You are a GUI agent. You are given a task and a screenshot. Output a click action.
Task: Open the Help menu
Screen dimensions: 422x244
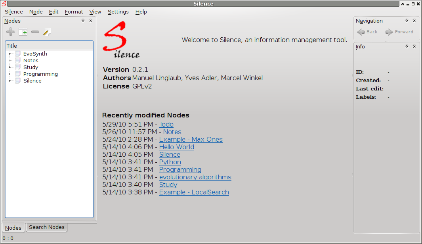[141, 12]
